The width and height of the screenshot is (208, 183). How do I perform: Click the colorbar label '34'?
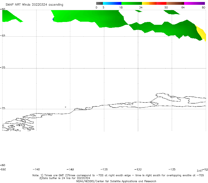point(141,7)
